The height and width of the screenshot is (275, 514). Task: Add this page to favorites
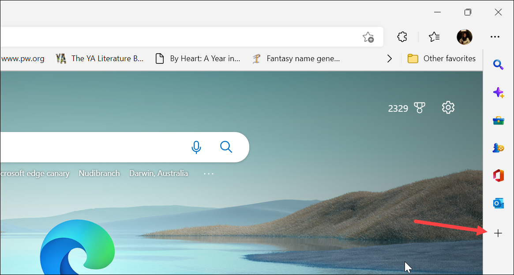(368, 37)
